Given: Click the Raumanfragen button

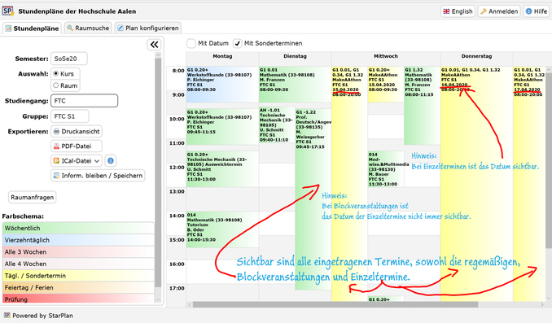Looking at the screenshot, I should pos(32,198).
